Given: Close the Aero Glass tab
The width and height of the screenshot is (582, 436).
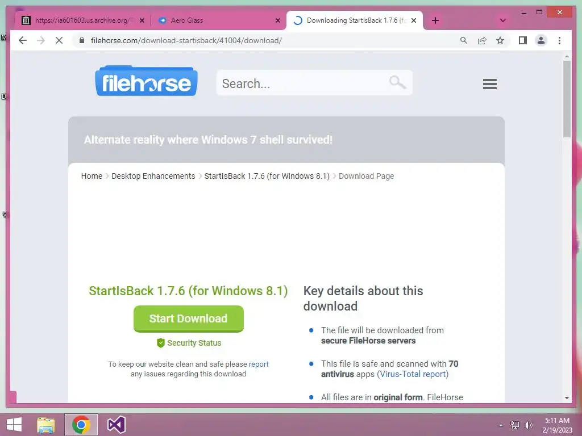Looking at the screenshot, I should [x=277, y=20].
